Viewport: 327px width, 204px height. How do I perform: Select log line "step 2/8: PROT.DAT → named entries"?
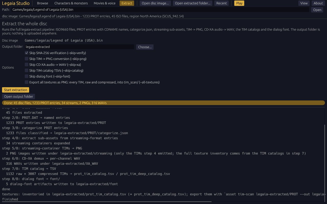[36, 118]
